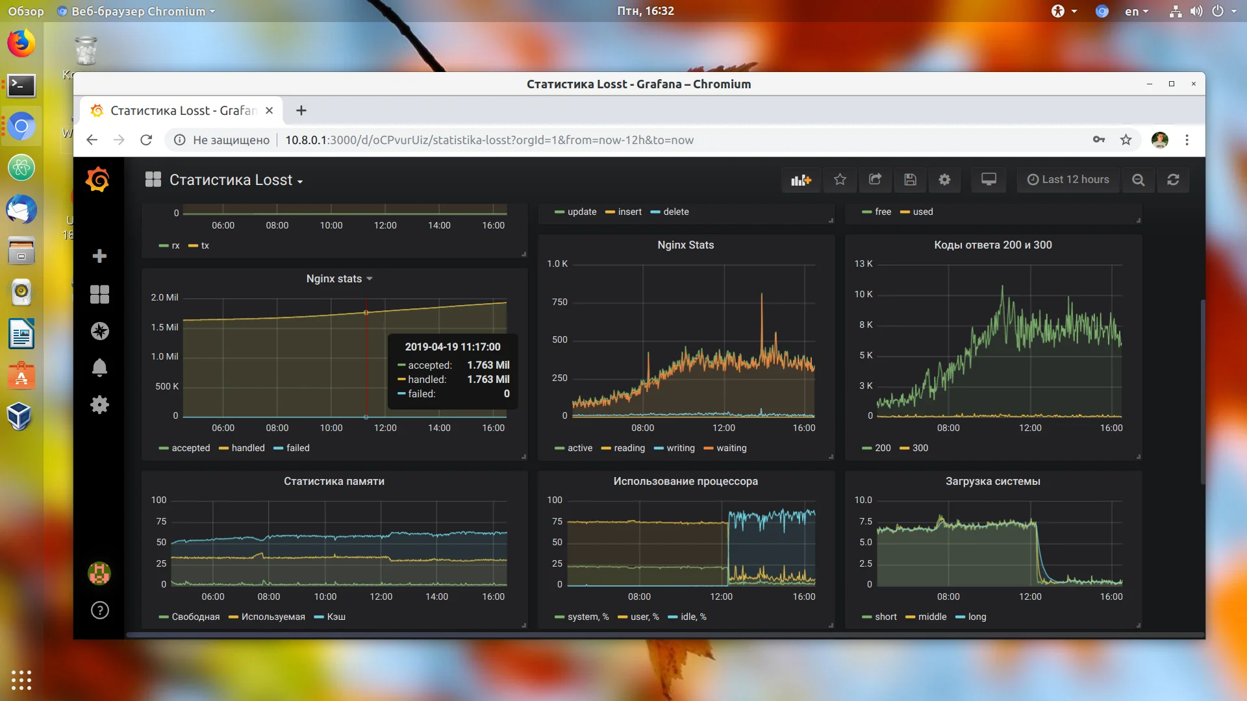
Task: Refresh the dashboard using refresh icon
Action: [1173, 180]
